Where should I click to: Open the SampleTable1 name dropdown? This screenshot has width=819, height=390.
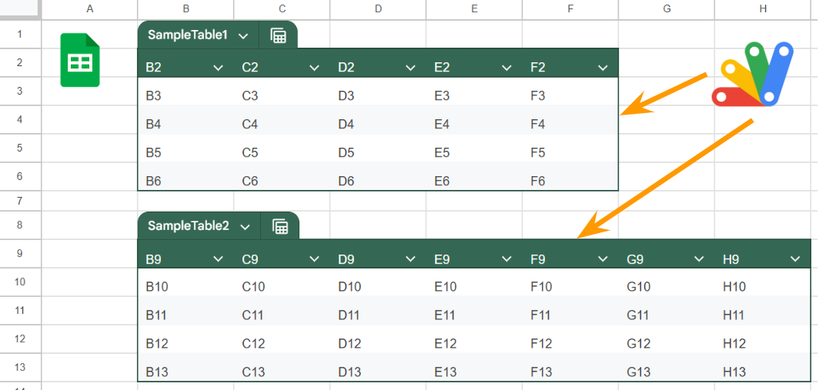(x=243, y=36)
